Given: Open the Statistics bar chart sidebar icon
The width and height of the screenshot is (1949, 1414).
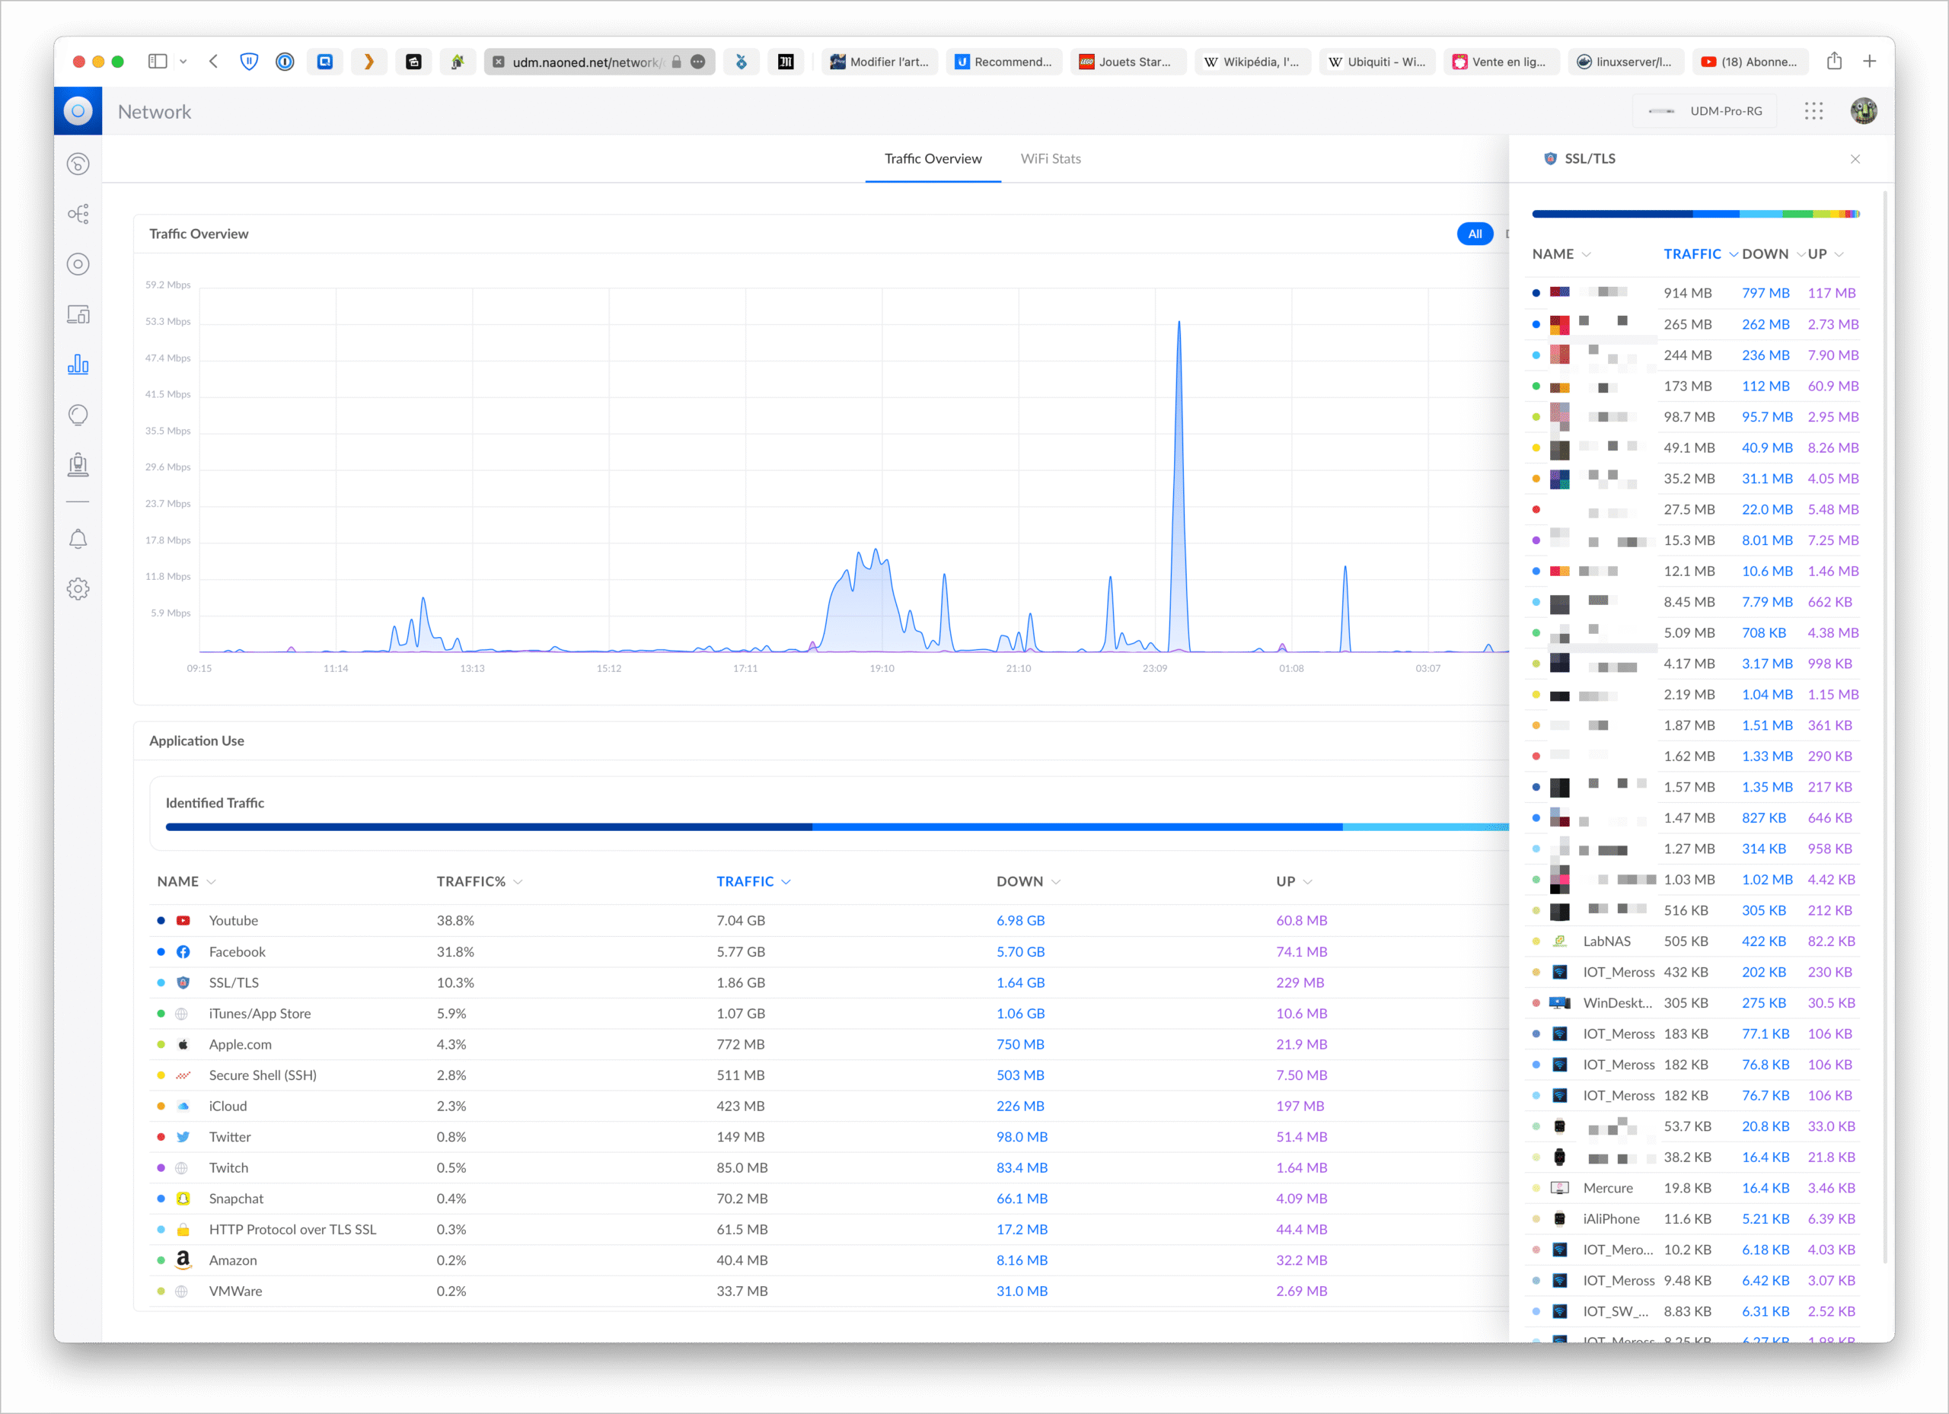Looking at the screenshot, I should [x=78, y=365].
